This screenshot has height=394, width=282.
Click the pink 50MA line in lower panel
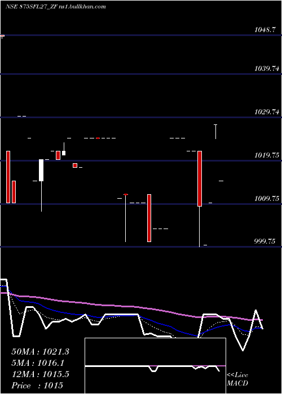131,306
